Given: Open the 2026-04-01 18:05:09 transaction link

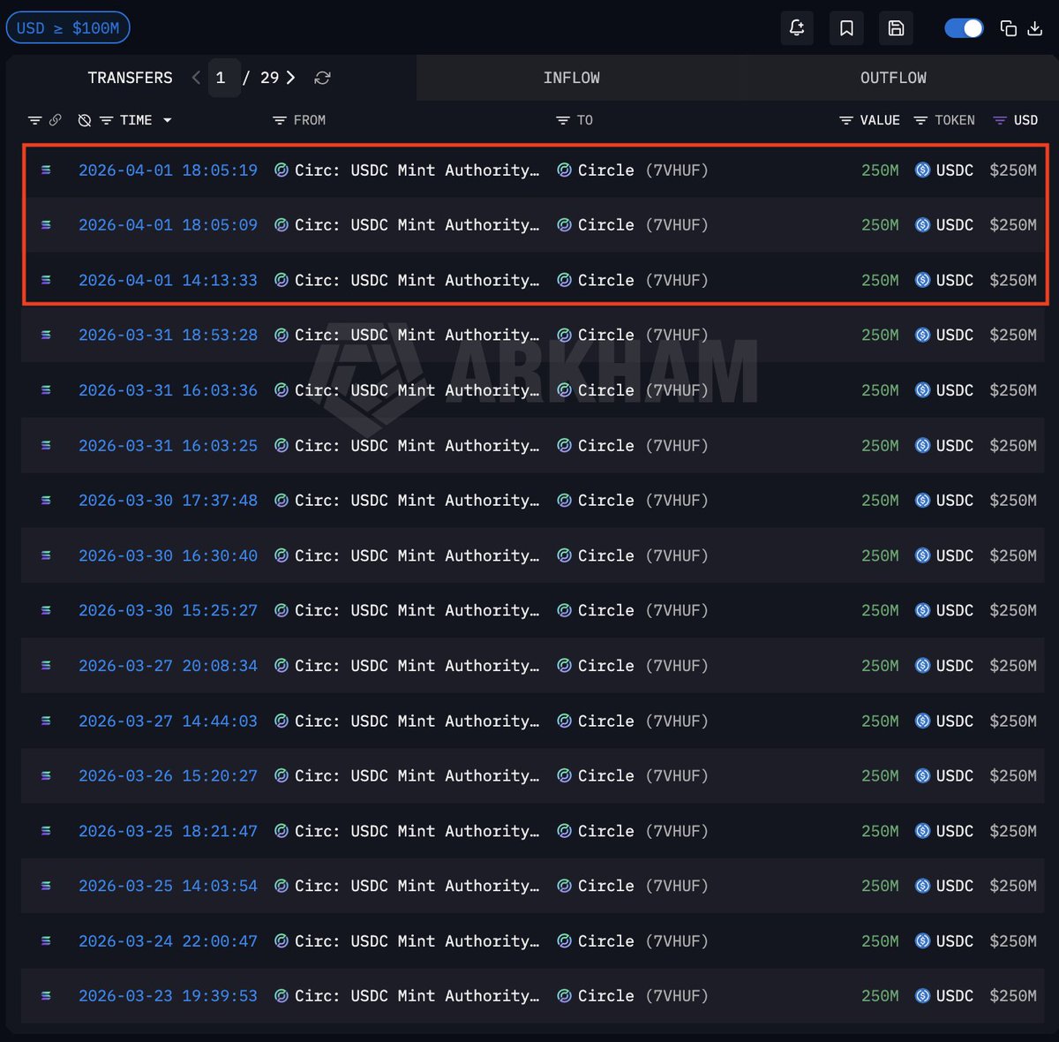Looking at the screenshot, I should (168, 225).
